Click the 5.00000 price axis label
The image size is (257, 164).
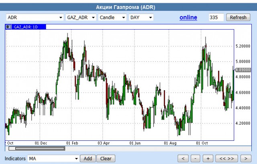coord(243,61)
